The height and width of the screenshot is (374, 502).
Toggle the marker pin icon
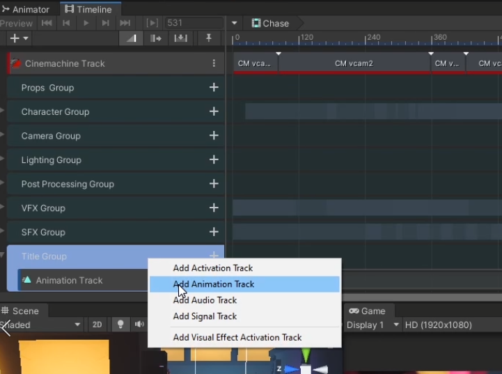coord(208,38)
